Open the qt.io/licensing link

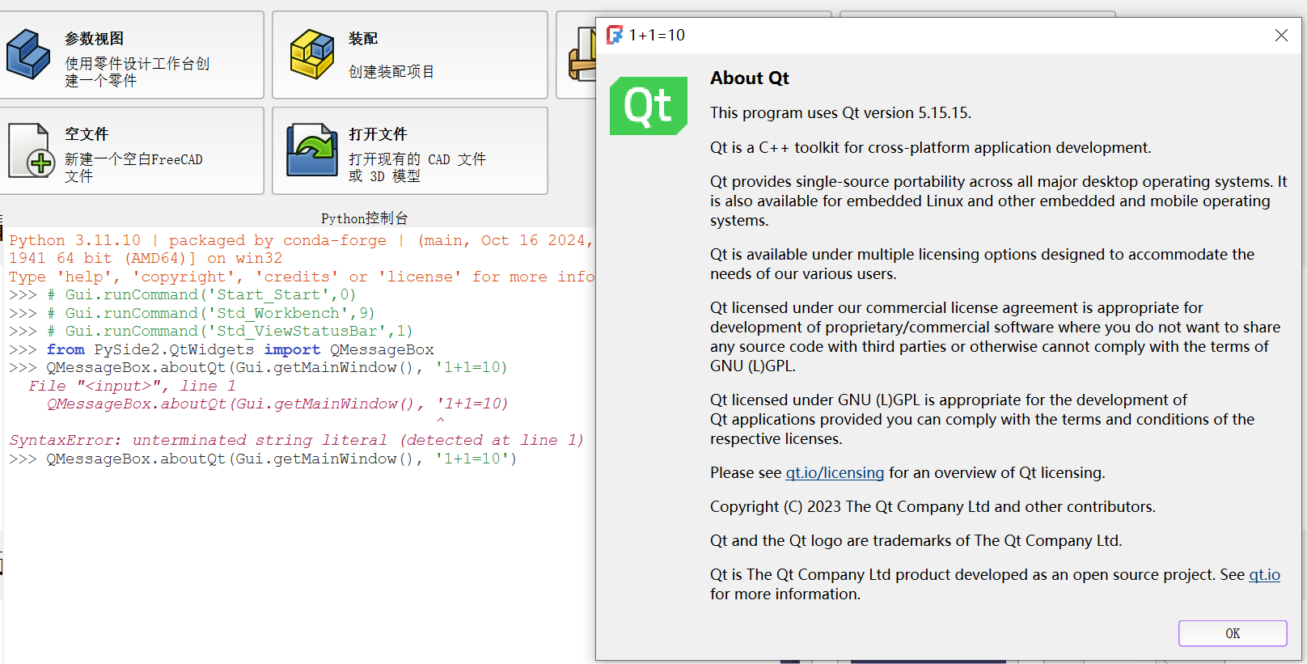pos(835,472)
